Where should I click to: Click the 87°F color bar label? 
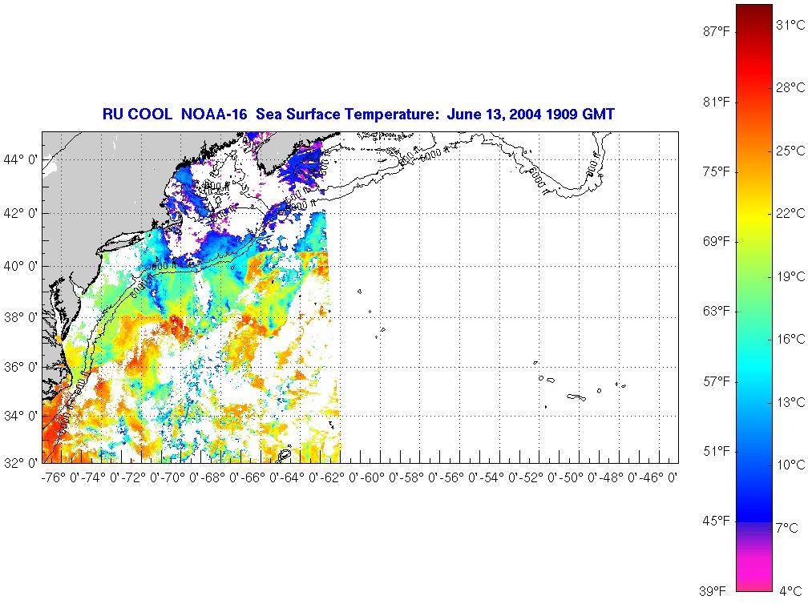(717, 32)
